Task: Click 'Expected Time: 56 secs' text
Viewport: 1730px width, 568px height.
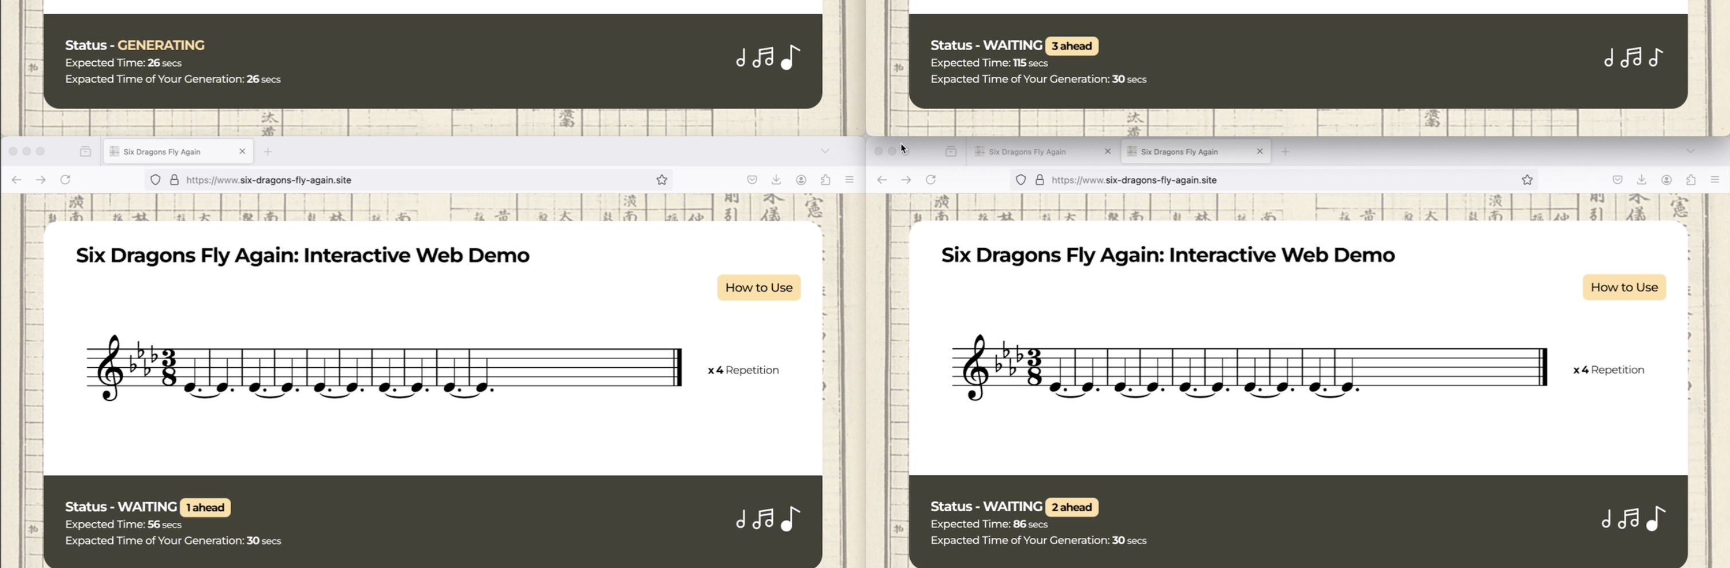Action: pyautogui.click(x=124, y=525)
